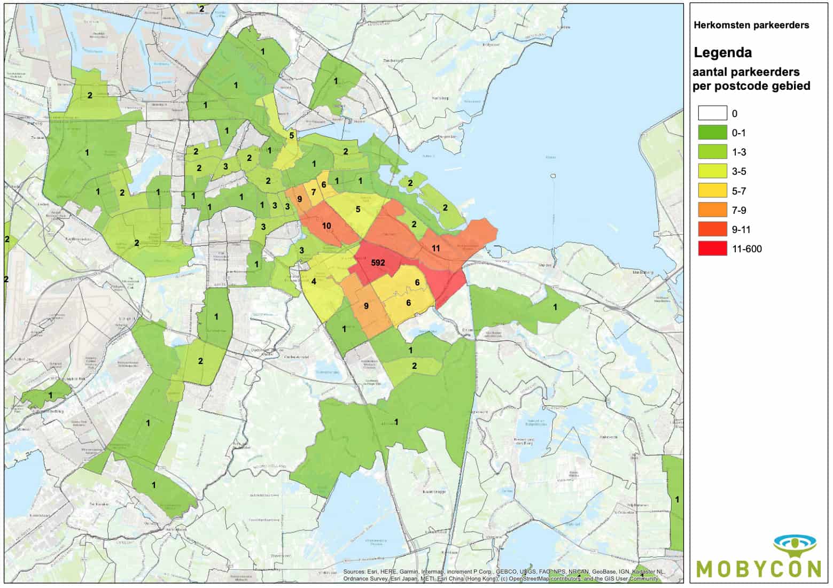Click the aantal parkeerders per postcode gebied subtitle

751,79
